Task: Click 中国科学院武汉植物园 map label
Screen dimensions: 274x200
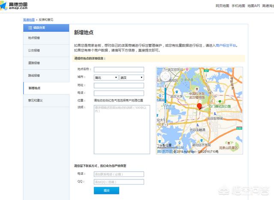Action: [x=197, y=95]
